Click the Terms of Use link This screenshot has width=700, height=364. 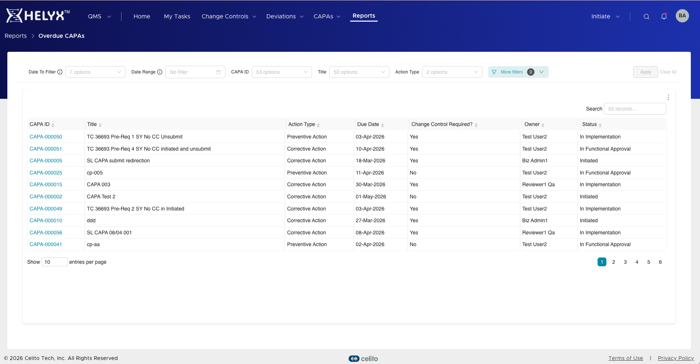625,358
